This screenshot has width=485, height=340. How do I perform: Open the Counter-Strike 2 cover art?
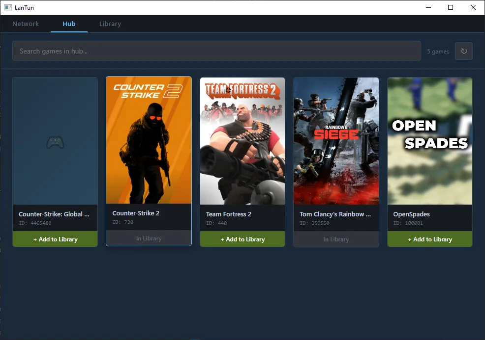(149, 140)
